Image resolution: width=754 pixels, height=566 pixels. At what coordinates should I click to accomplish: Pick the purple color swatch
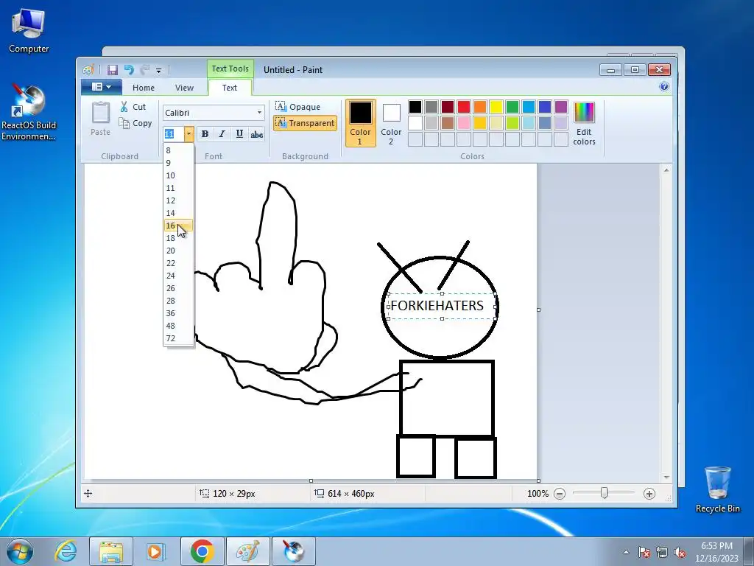[560, 107]
